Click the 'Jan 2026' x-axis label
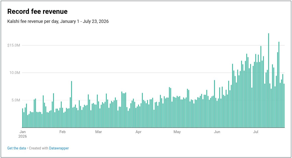292x158 pixels. point(23,134)
